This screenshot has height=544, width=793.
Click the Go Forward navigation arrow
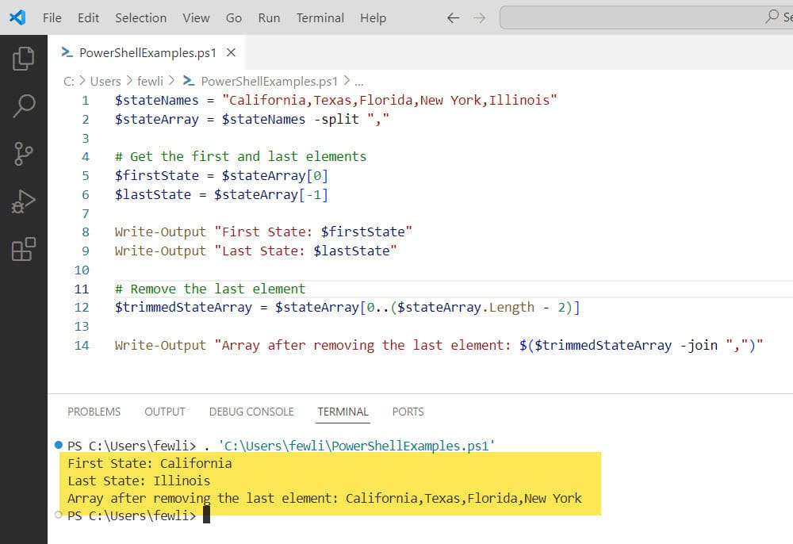481,17
